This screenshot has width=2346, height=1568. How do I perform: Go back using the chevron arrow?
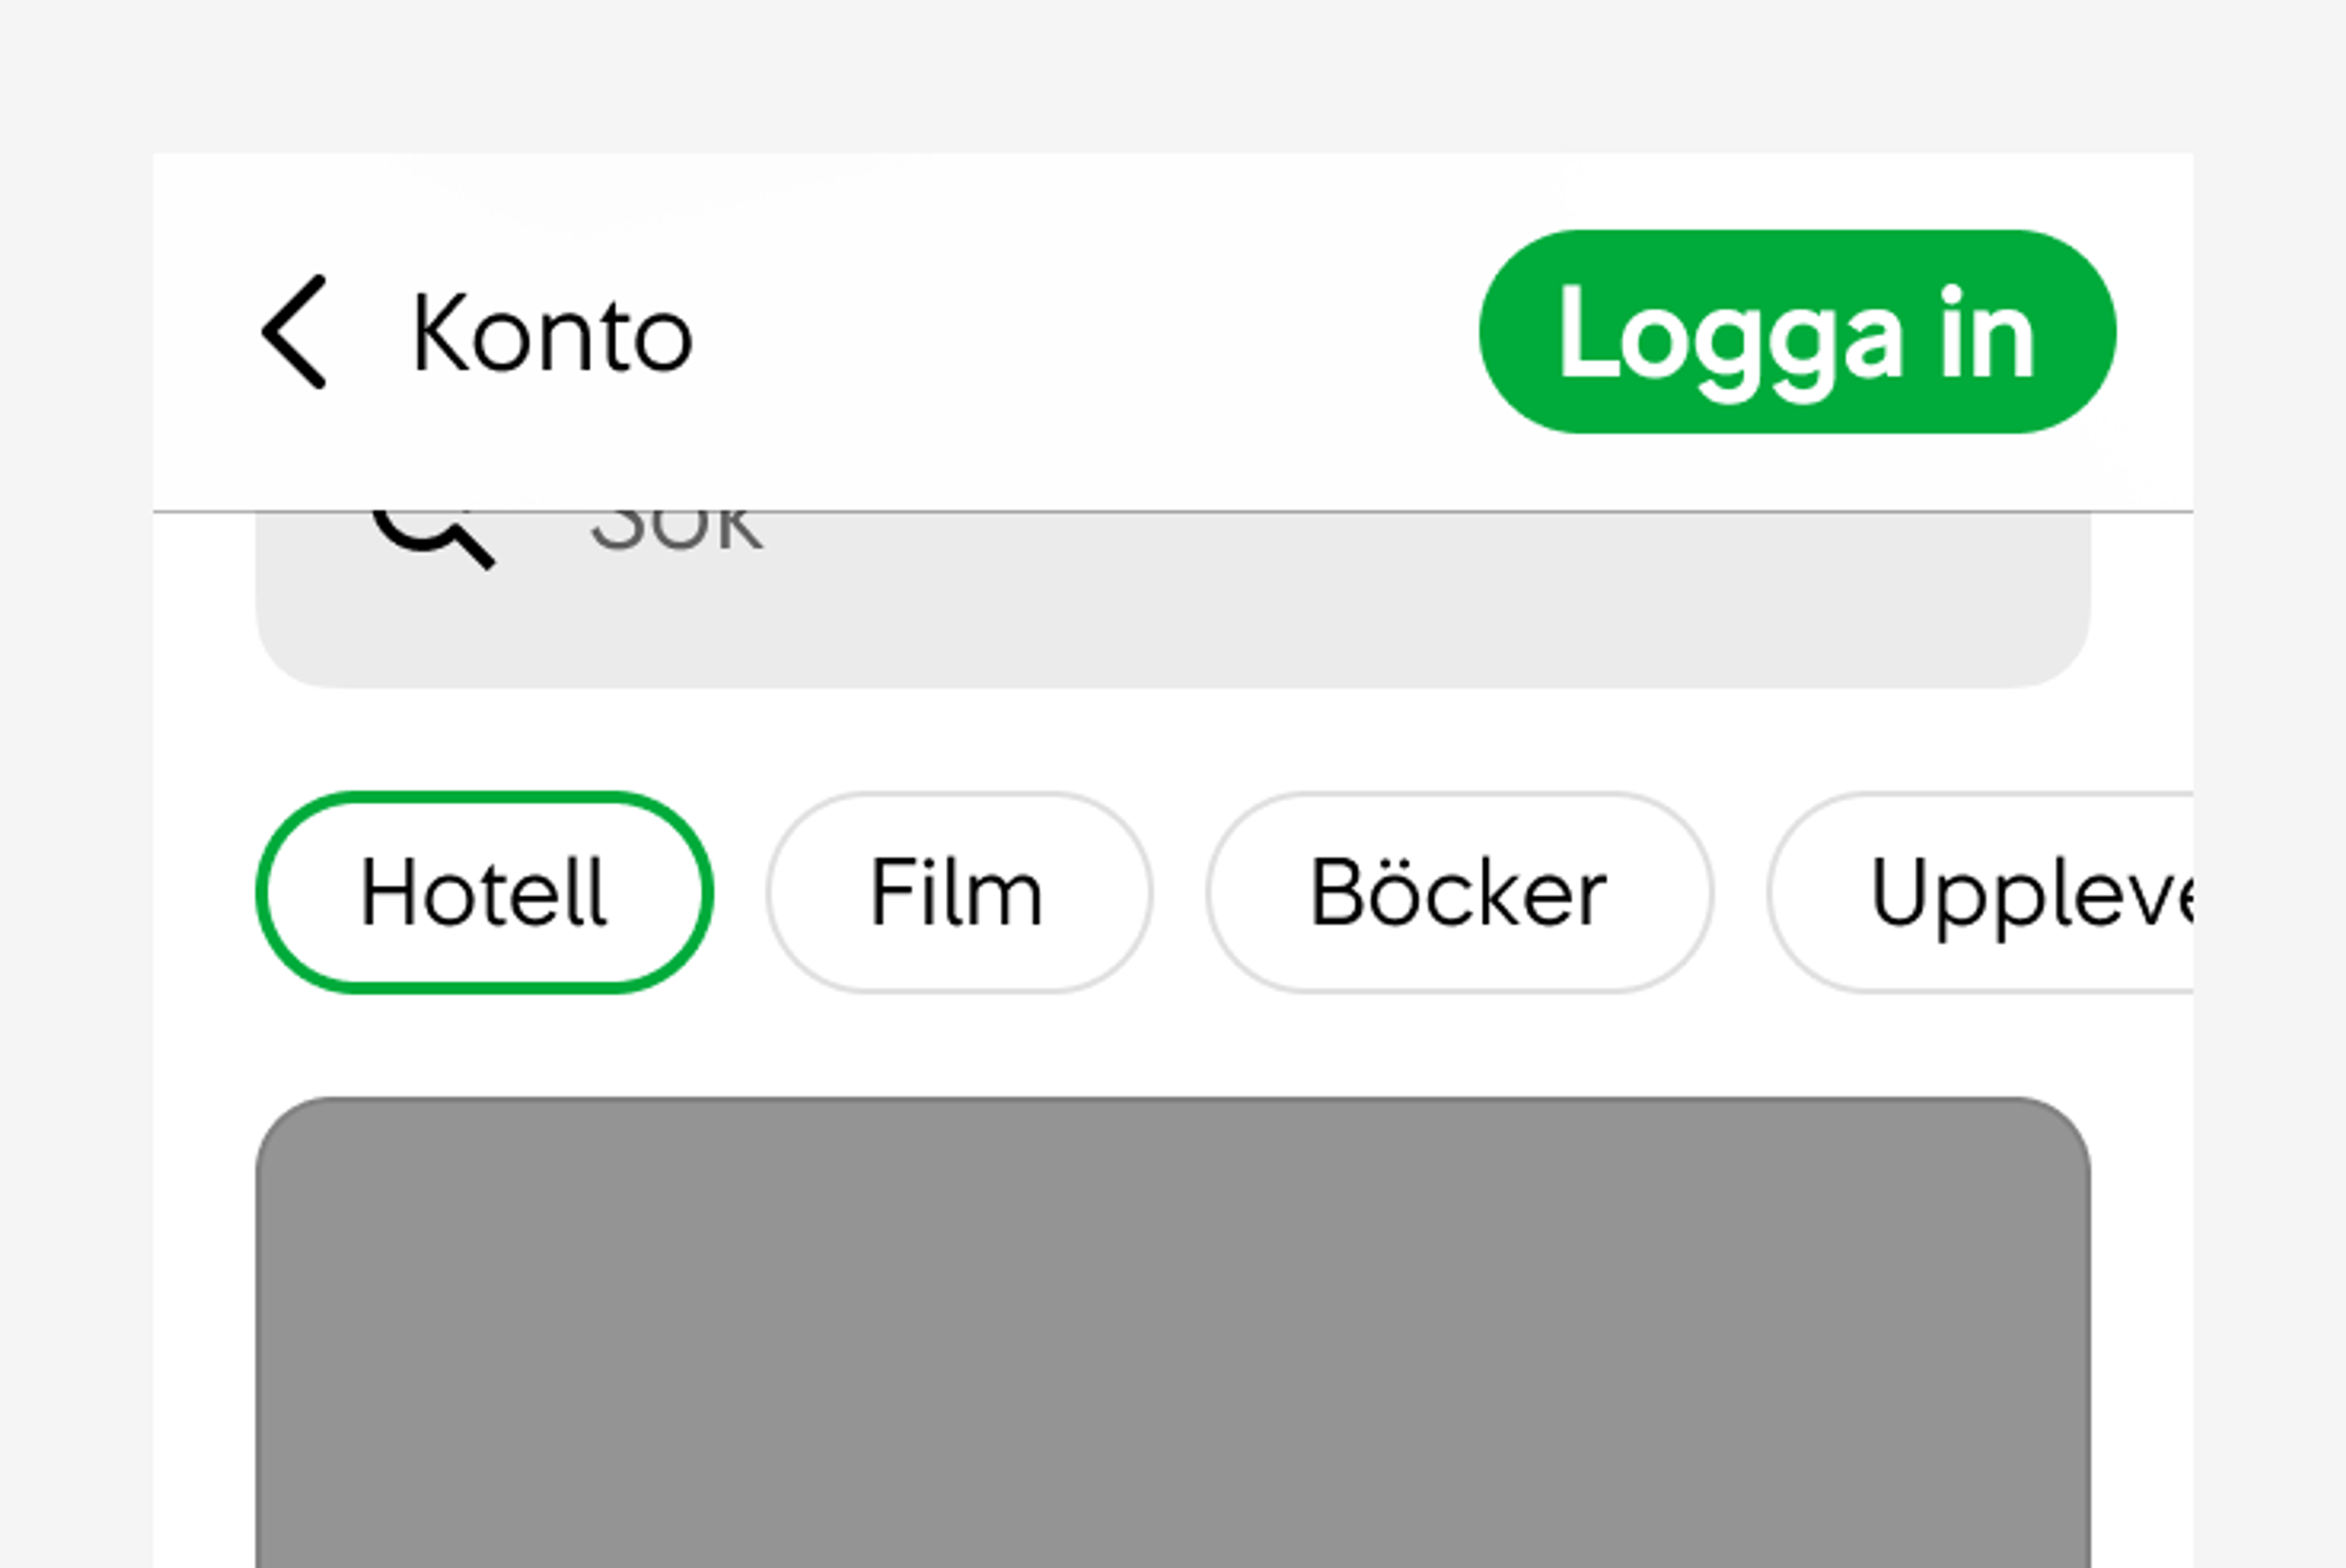[293, 331]
